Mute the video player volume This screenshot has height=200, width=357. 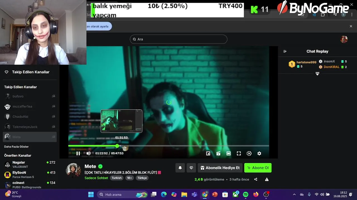click(x=88, y=153)
